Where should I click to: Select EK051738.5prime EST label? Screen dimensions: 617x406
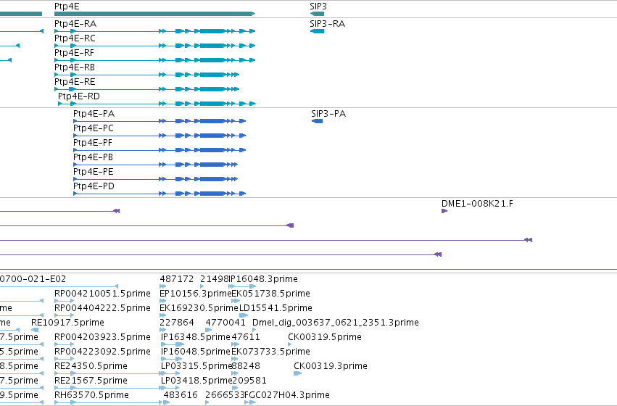pos(270,294)
